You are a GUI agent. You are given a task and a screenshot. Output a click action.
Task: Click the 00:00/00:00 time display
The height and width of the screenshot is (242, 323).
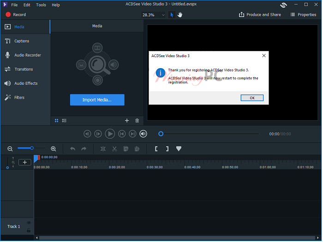281,134
